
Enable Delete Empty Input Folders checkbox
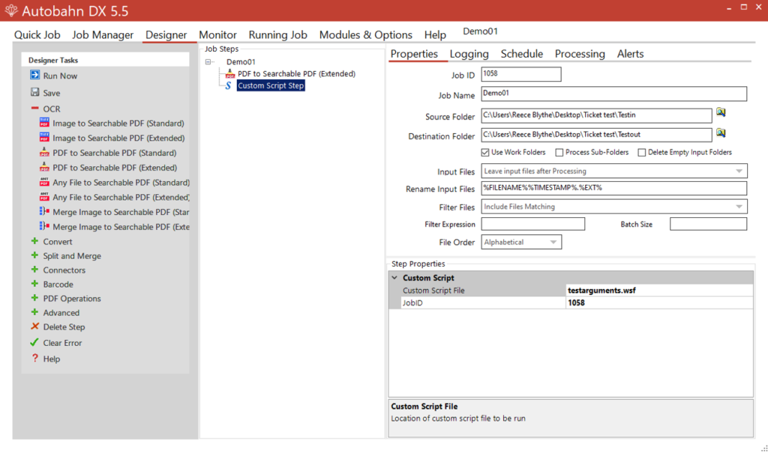click(x=641, y=153)
